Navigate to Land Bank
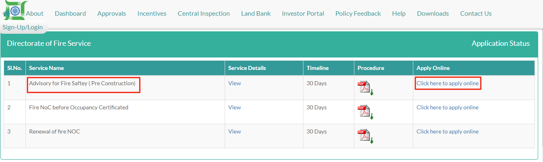Viewport: 543px width, 162px height. (x=256, y=14)
